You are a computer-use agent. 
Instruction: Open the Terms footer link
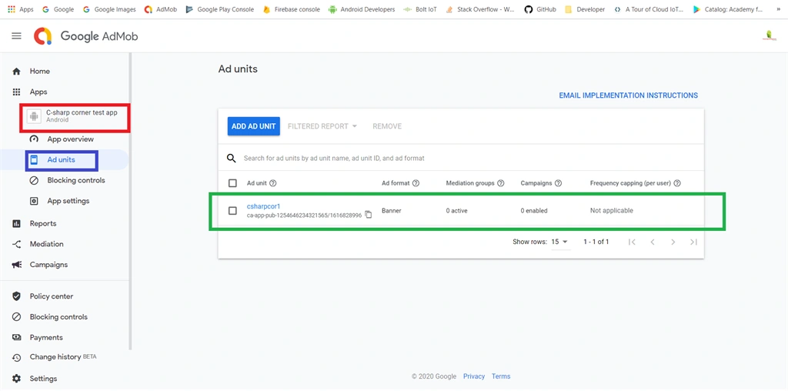coord(501,376)
